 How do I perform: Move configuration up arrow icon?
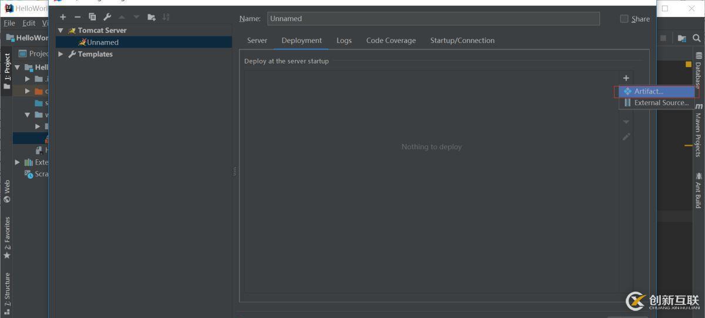coord(122,17)
